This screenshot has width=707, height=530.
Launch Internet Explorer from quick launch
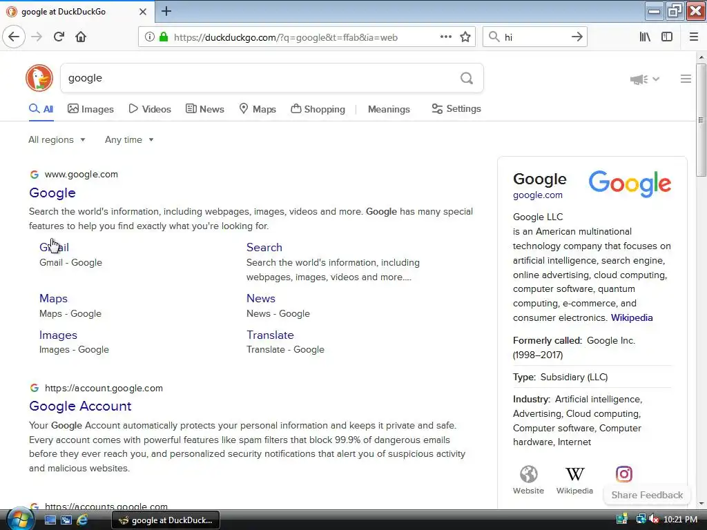point(82,520)
